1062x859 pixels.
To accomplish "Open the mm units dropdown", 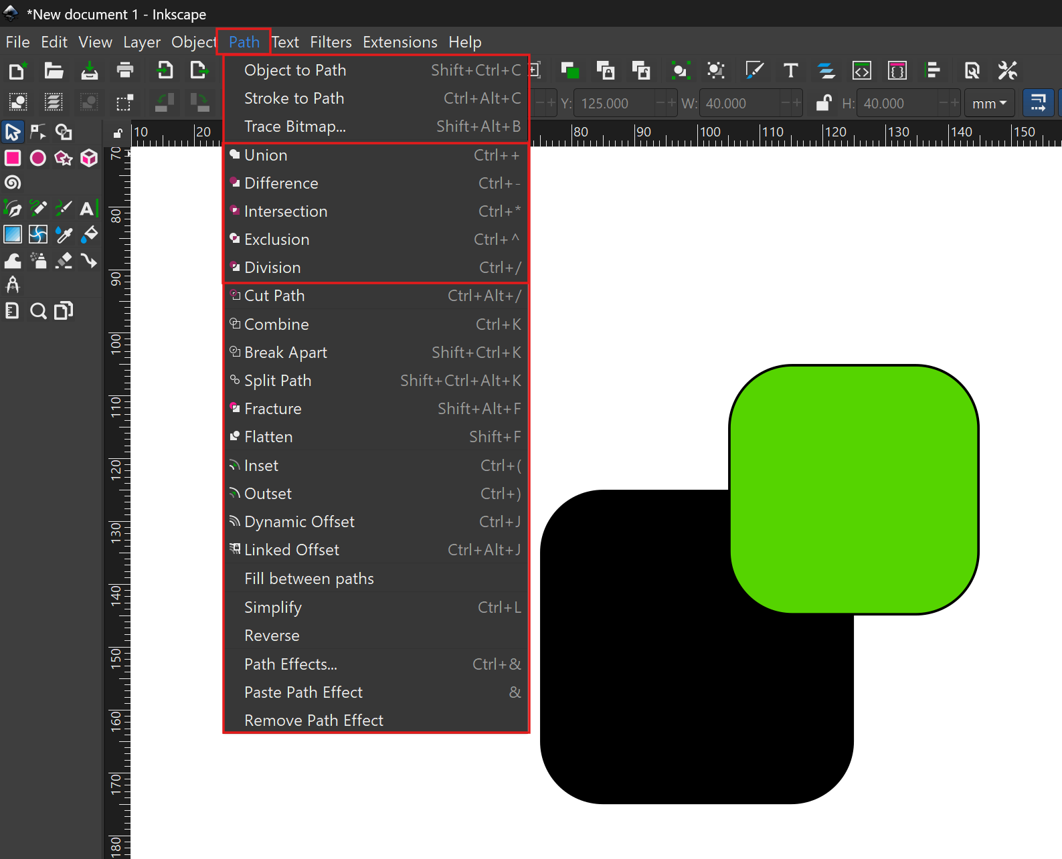I will pos(989,103).
